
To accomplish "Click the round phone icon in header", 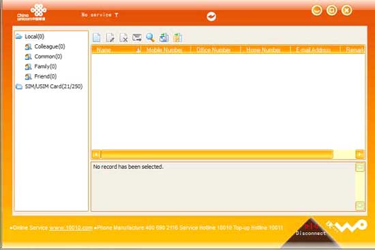I will (x=211, y=16).
